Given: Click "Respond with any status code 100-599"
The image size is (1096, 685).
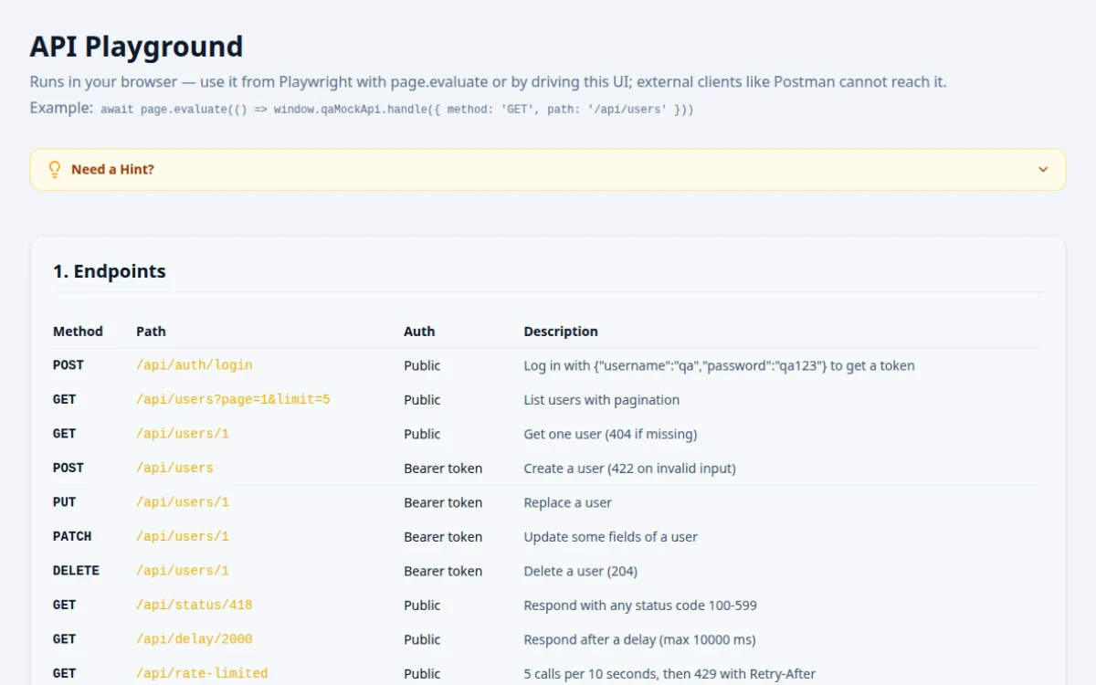Looking at the screenshot, I should (x=640, y=605).
